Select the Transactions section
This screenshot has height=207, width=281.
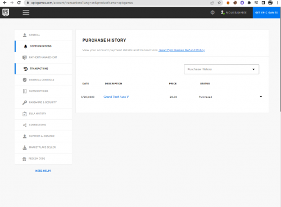point(43,69)
